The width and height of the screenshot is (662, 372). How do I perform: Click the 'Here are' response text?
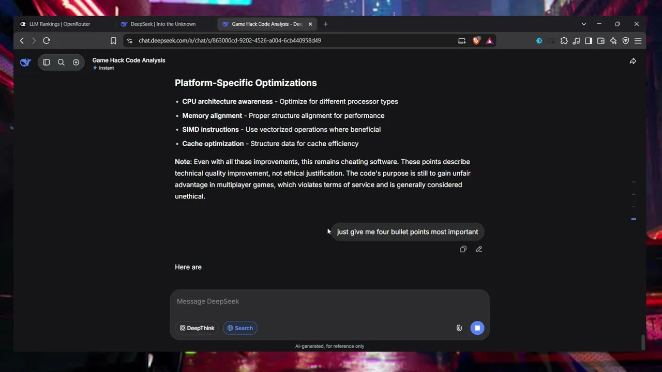pyautogui.click(x=188, y=267)
